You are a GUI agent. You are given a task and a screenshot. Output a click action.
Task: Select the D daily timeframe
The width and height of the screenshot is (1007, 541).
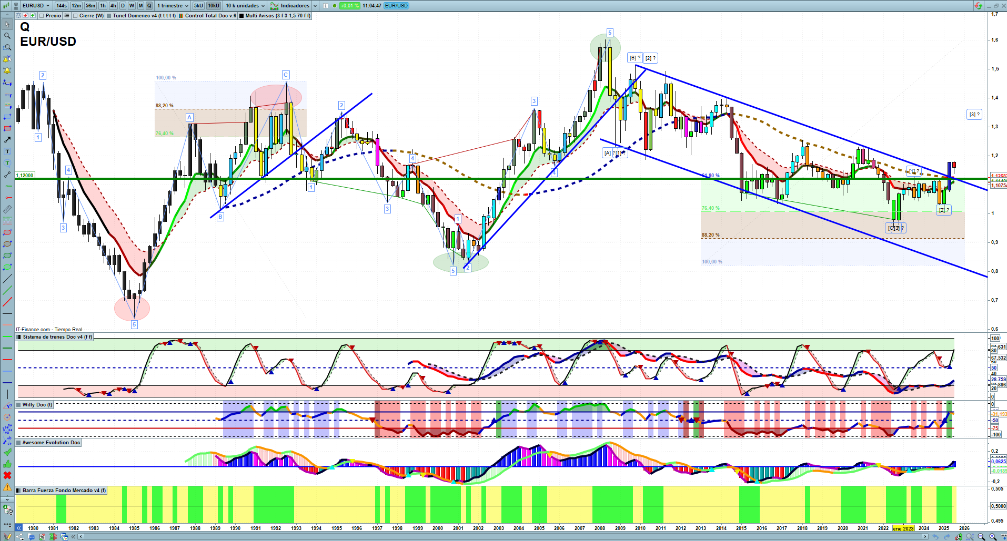123,6
